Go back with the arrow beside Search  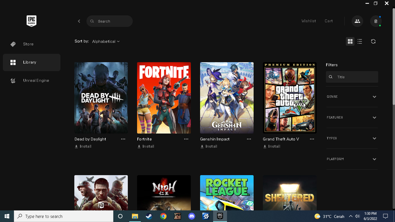click(79, 21)
